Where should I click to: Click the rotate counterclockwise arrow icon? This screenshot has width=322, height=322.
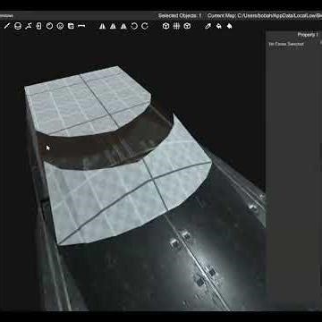[x=134, y=26]
